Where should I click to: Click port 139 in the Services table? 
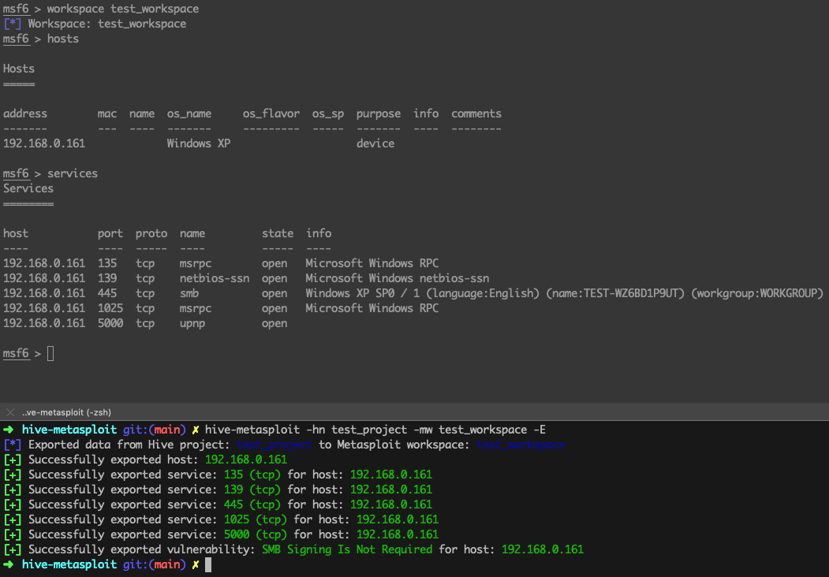[107, 278]
